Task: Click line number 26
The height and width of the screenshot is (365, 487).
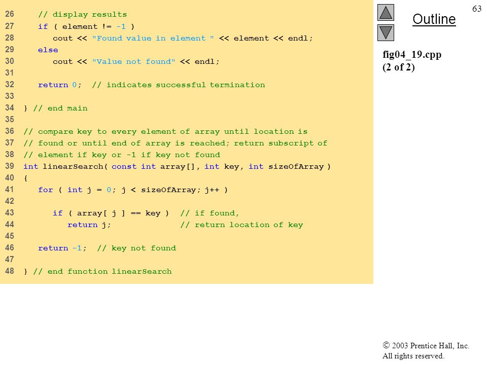Action: pos(10,14)
